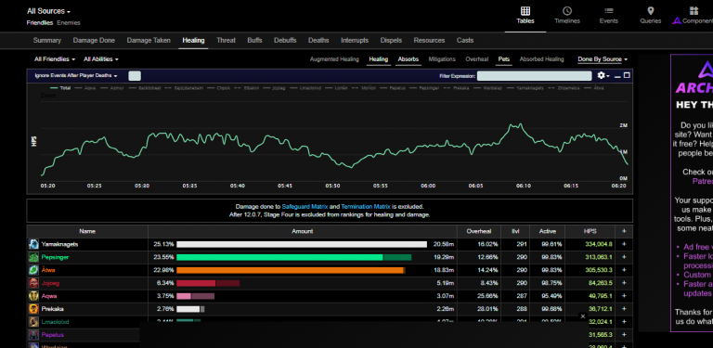Expand Átwa row with plus button
The width and height of the screenshot is (713, 348).
click(624, 270)
